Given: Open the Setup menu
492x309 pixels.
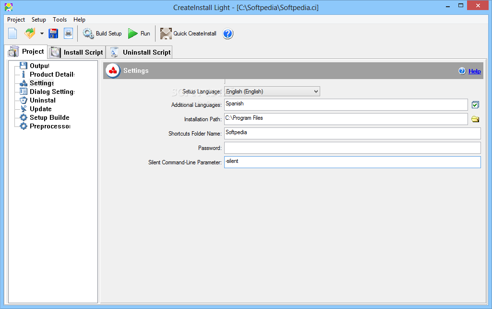Looking at the screenshot, I should [38, 20].
